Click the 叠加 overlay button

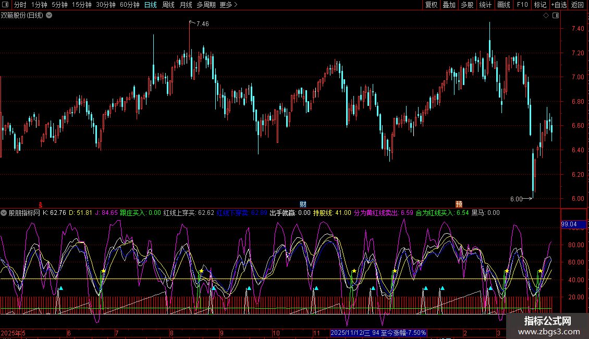[x=449, y=5]
